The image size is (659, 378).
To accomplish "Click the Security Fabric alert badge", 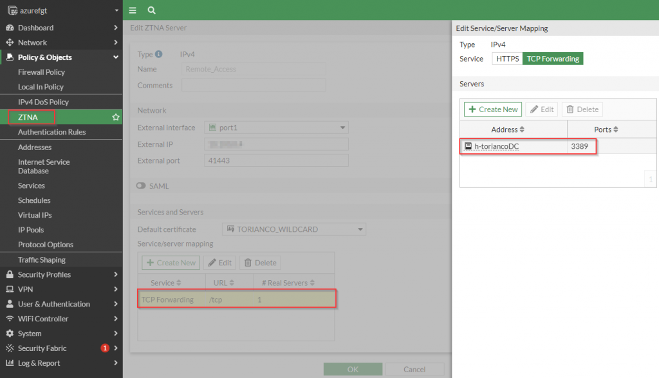I will (105, 348).
